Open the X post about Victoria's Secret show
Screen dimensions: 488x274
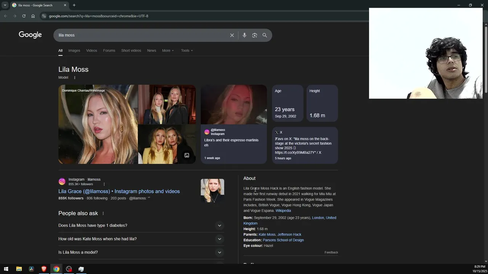tap(305, 145)
